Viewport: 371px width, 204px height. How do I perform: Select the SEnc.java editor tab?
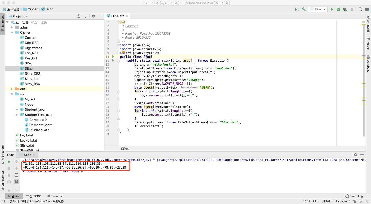118,16
